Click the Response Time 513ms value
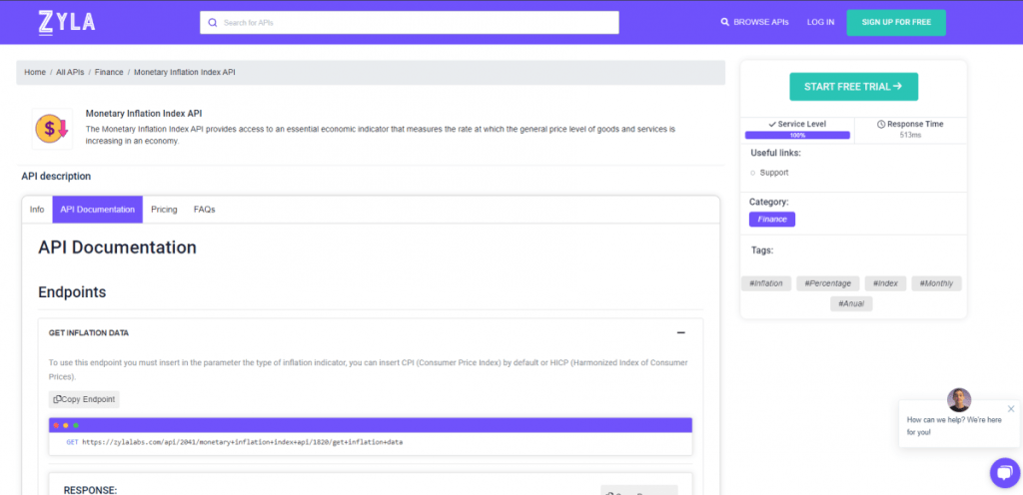Screen dimensions: 1023x495 pos(910,135)
